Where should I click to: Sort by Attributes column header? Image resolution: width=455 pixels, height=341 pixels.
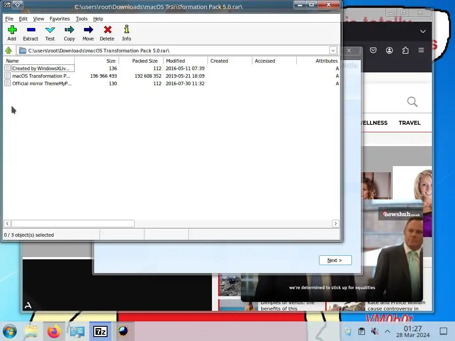[x=318, y=61]
